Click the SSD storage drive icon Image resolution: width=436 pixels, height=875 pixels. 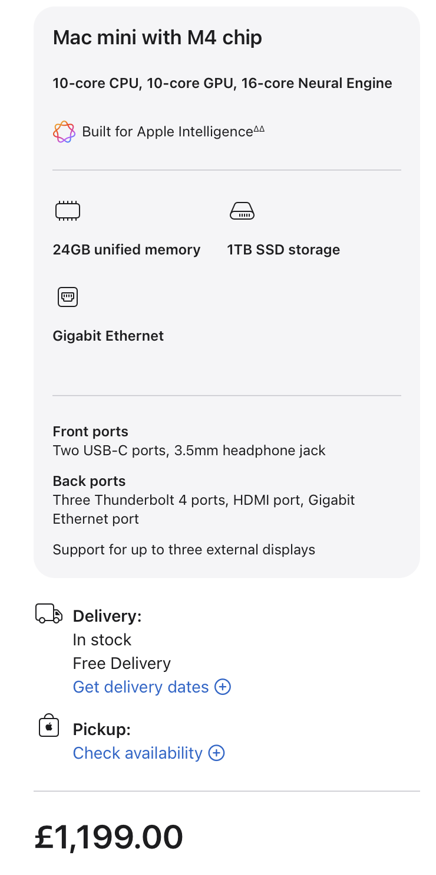[242, 211]
